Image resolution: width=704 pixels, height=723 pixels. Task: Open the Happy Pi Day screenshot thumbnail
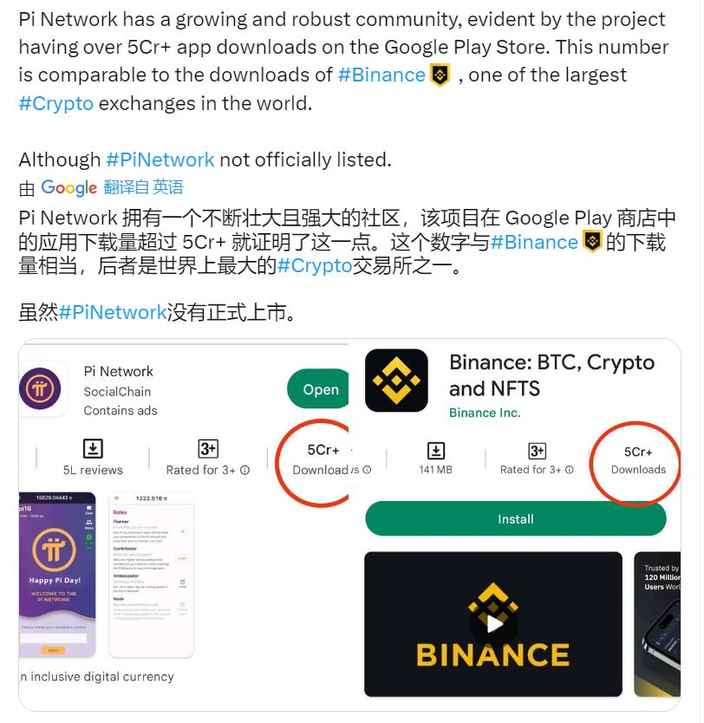click(x=57, y=575)
